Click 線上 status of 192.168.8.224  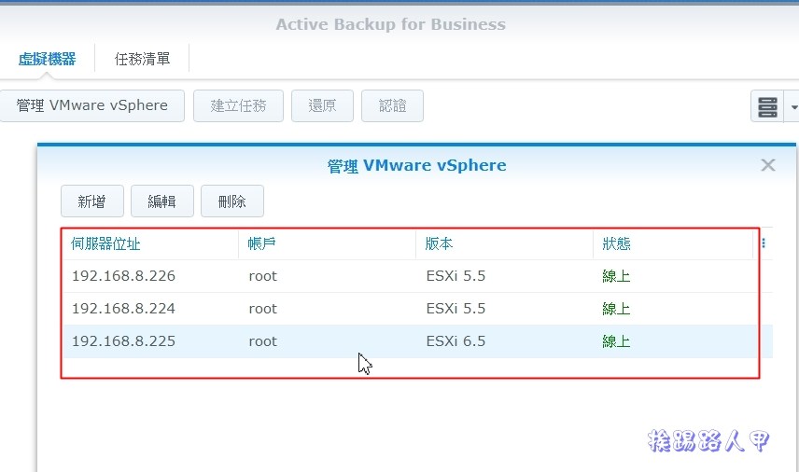(616, 309)
